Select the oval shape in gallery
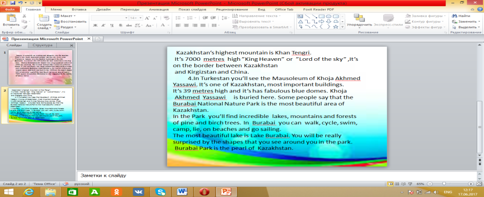The height and width of the screenshot is (197, 484). tap(329, 16)
